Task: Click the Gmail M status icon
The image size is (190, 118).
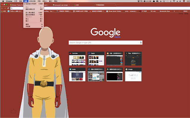Action: pos(141,1)
